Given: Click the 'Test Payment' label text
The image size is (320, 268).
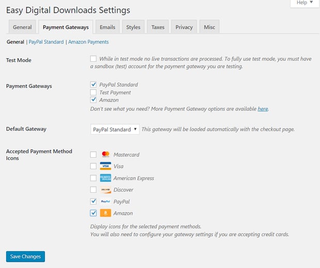Looking at the screenshot, I should click(115, 93).
